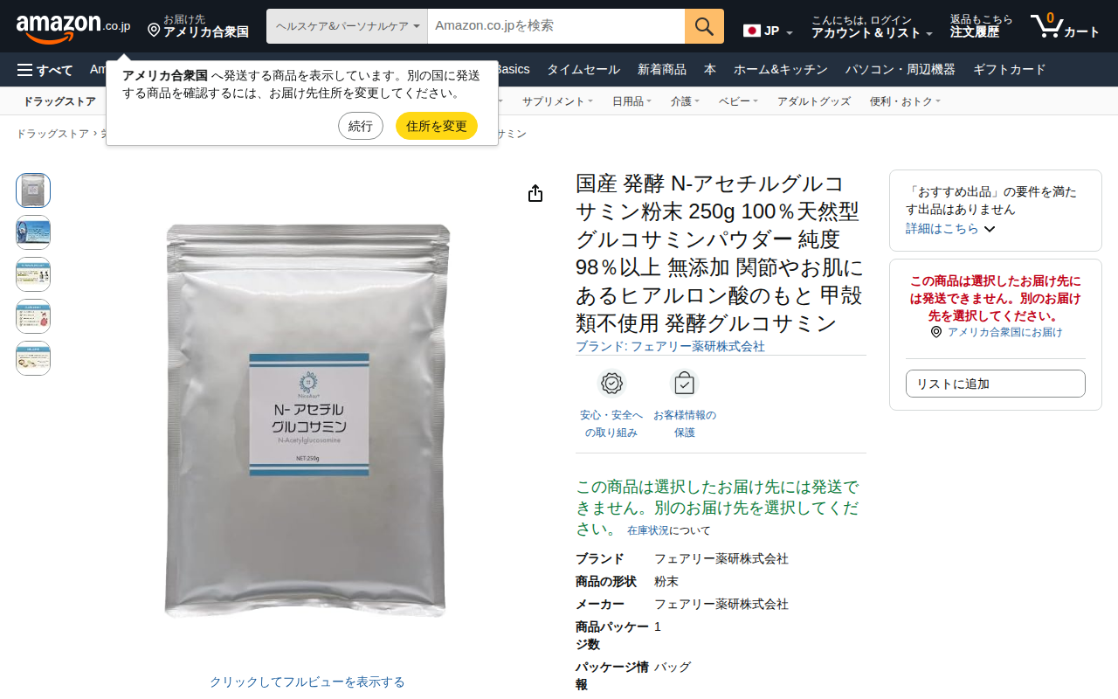Select タイムセール in the navigation bar
This screenshot has width=1118, height=699.
[x=583, y=70]
